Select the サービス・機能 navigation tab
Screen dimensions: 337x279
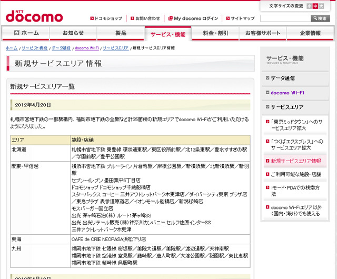coord(168,34)
